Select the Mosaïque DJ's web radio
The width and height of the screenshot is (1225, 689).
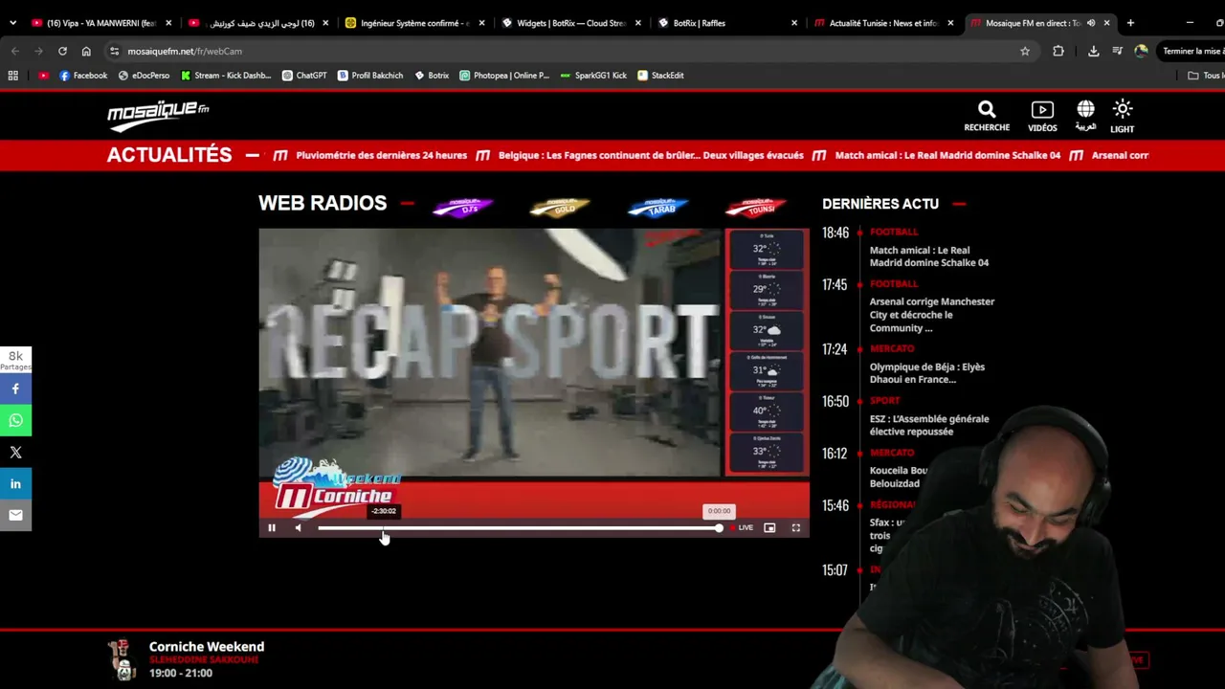click(462, 207)
